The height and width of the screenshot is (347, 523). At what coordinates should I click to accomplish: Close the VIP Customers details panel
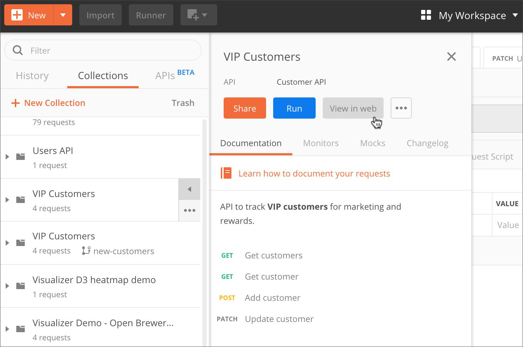pos(451,56)
